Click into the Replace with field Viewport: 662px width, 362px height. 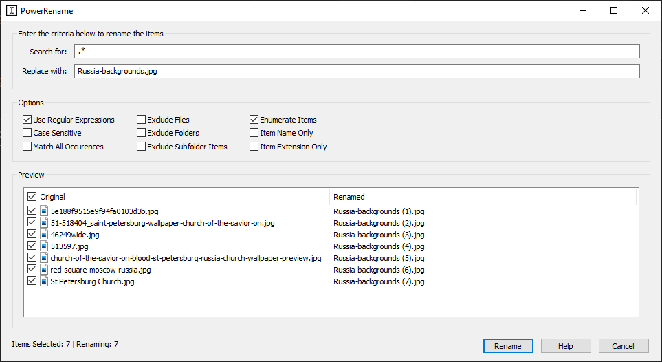[357, 71]
